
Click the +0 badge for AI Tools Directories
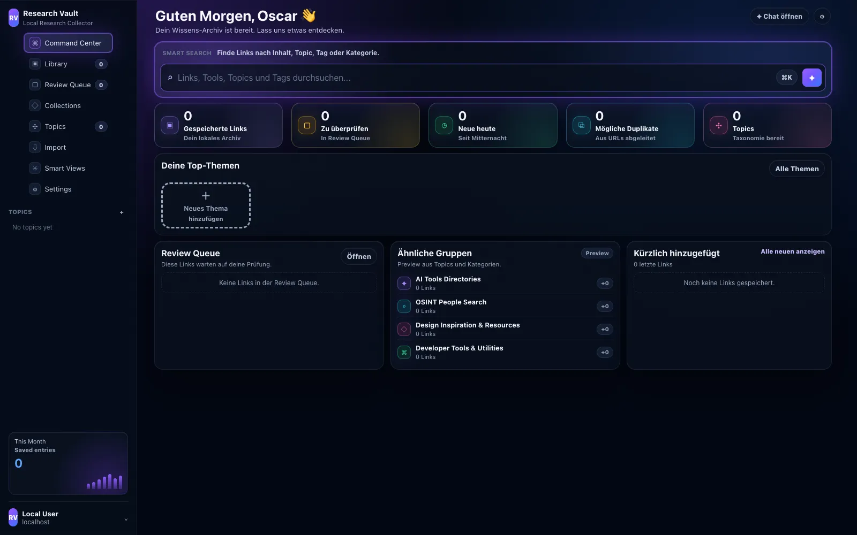[605, 283]
